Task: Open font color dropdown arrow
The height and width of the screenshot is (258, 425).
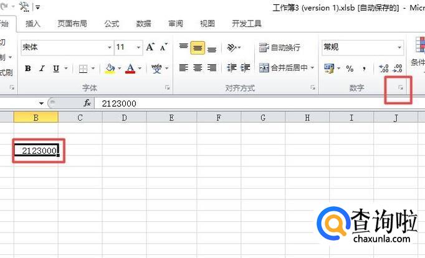Action: click(140, 69)
